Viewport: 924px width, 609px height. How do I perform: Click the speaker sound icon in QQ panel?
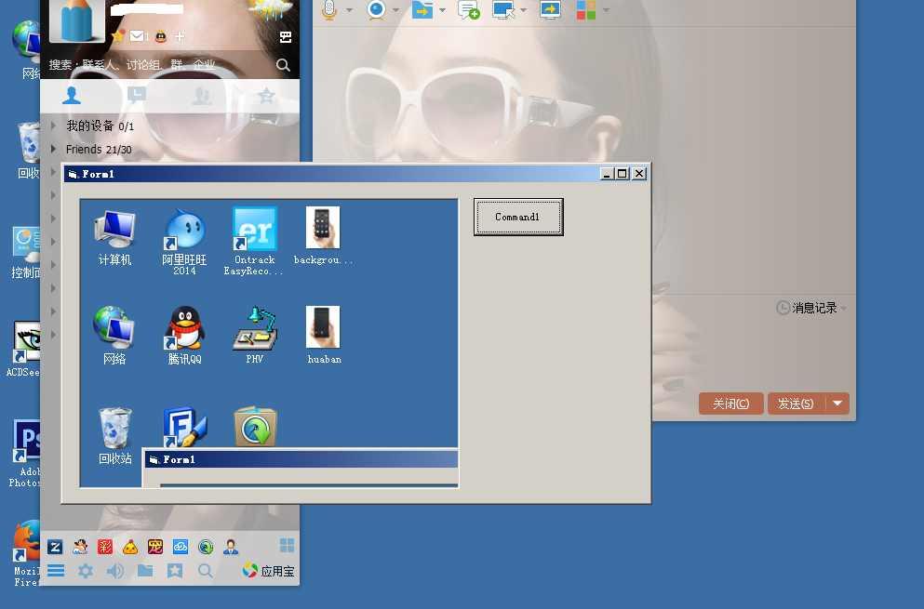[x=115, y=571]
